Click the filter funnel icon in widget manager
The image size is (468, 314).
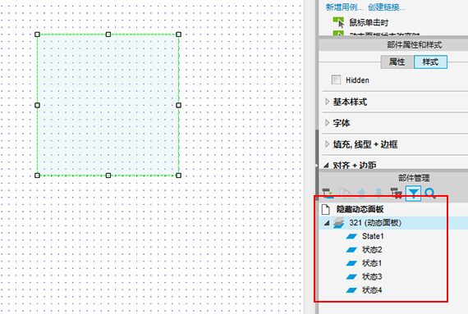pos(413,193)
